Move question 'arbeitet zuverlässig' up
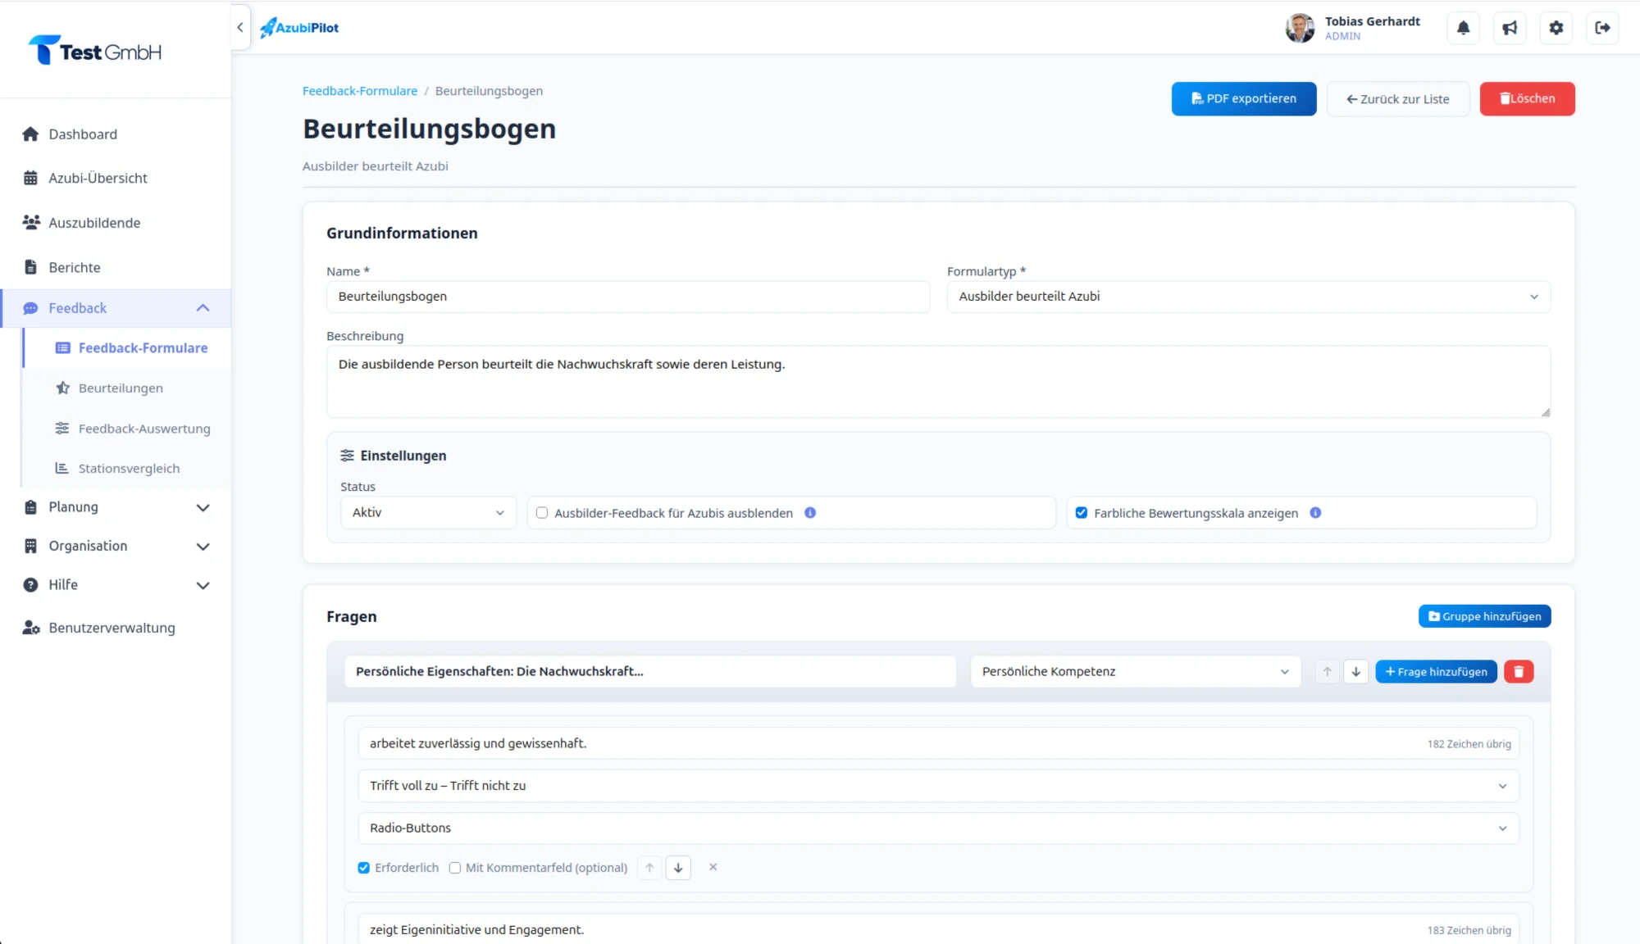1640x944 pixels. click(x=649, y=868)
